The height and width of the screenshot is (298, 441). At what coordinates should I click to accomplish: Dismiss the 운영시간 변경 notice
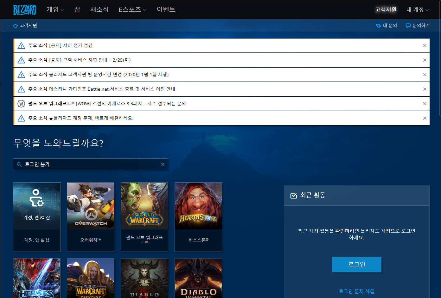pyautogui.click(x=425, y=75)
